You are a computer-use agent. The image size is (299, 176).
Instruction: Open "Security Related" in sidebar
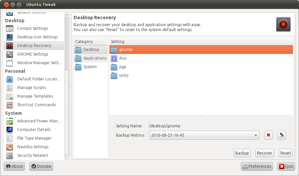[34, 155]
